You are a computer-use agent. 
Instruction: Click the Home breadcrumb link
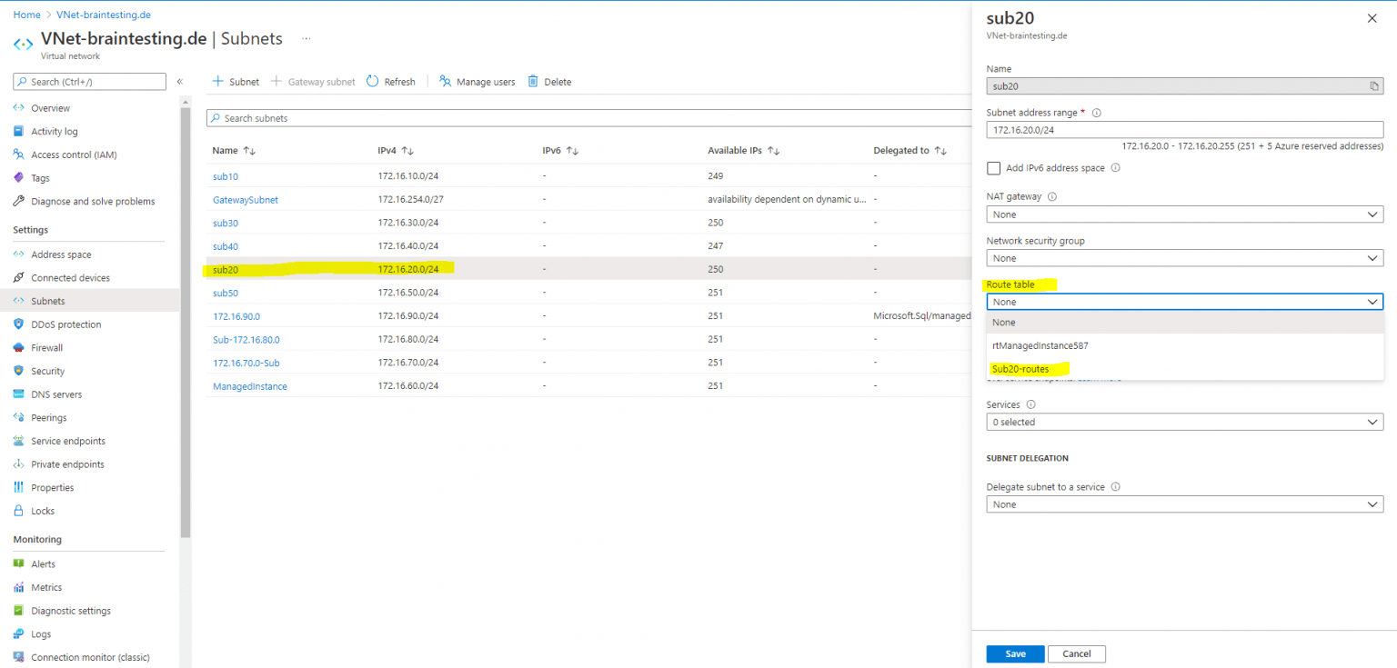click(26, 15)
